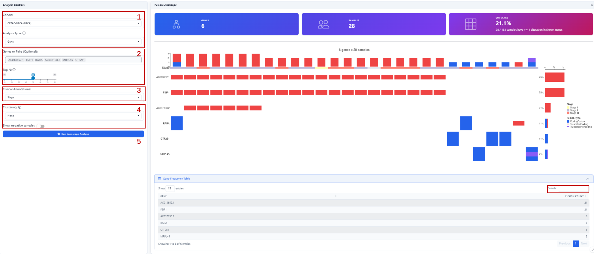The width and height of the screenshot is (594, 254).
Task: Click the Clustering info icon
Action: tap(20, 107)
